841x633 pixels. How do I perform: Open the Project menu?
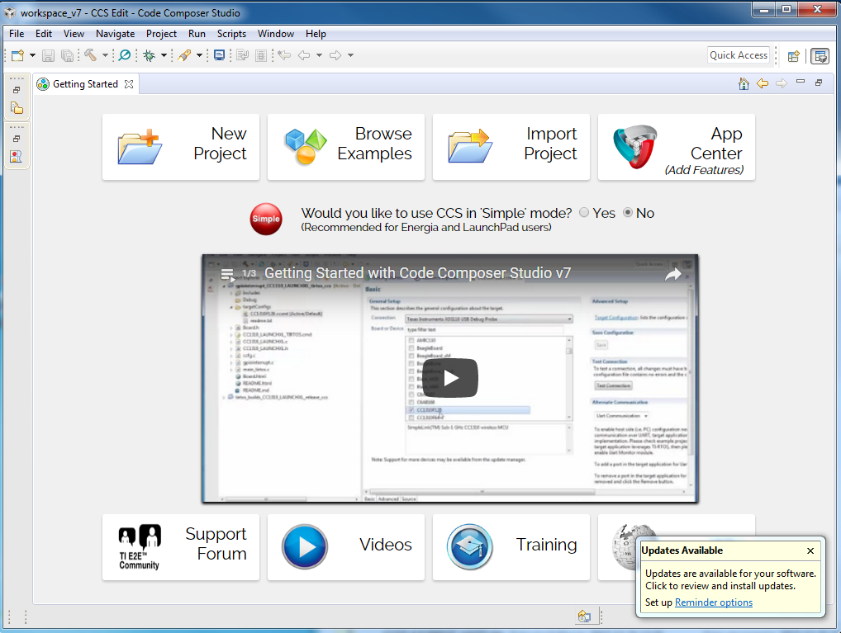click(161, 33)
